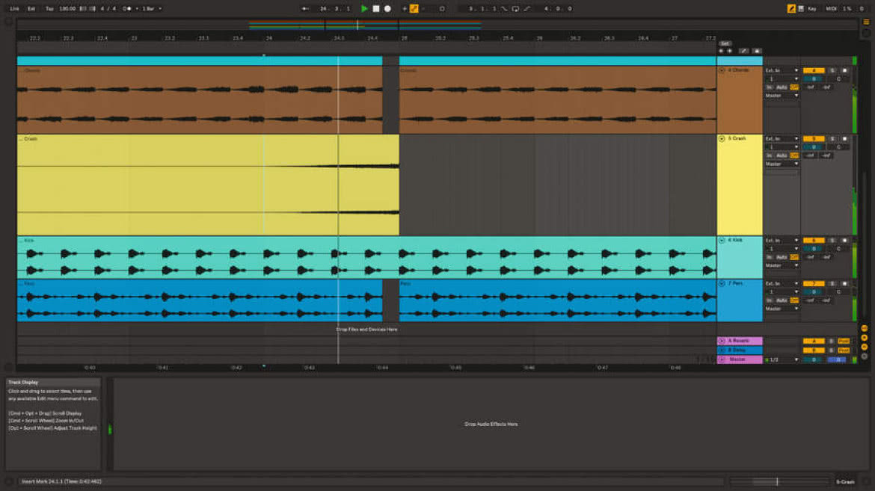
Task: Arm the 7 Perc track for recording
Action: [x=844, y=283]
